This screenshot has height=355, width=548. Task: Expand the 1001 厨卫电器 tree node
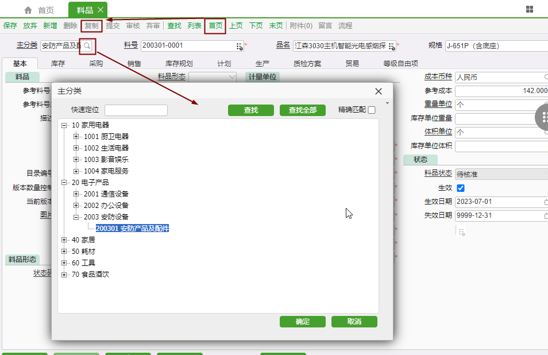76,137
